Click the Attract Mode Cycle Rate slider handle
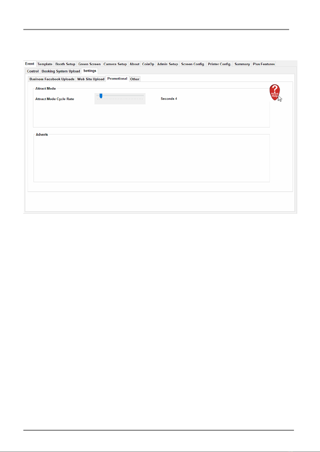 click(x=101, y=96)
